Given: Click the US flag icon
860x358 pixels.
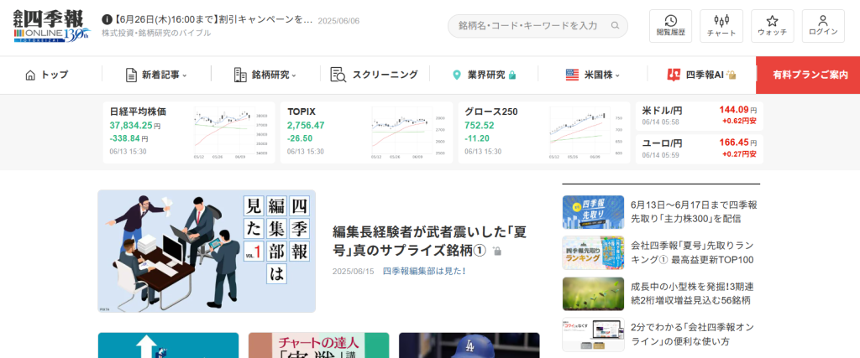Looking at the screenshot, I should [x=573, y=75].
